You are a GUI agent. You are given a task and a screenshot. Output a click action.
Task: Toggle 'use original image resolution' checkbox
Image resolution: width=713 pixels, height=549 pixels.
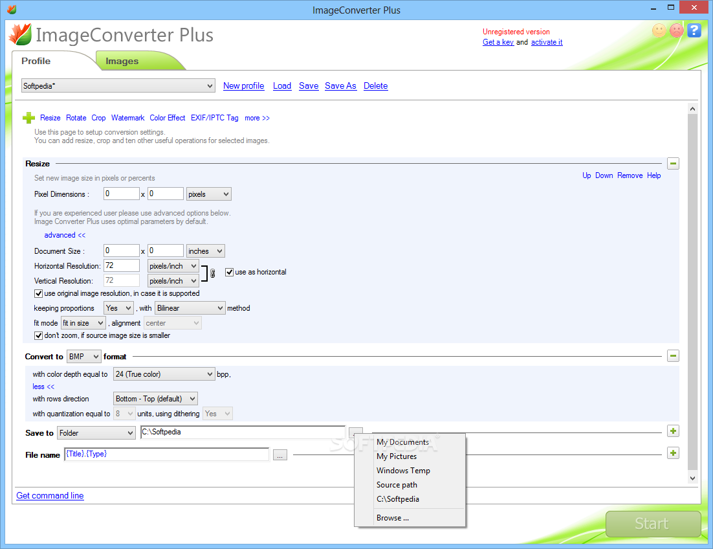point(39,293)
